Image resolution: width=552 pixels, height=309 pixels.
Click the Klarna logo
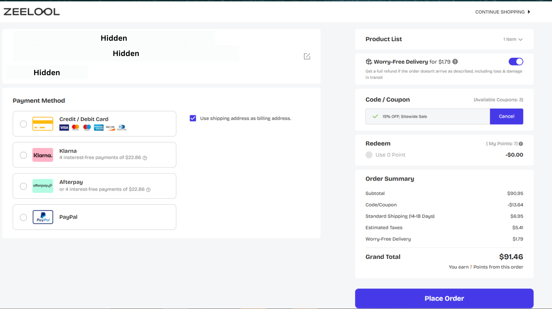coord(43,155)
